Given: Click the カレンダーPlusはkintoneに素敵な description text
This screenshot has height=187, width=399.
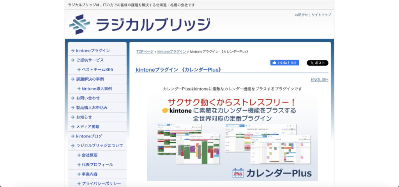Looking at the screenshot, I should point(232,89).
